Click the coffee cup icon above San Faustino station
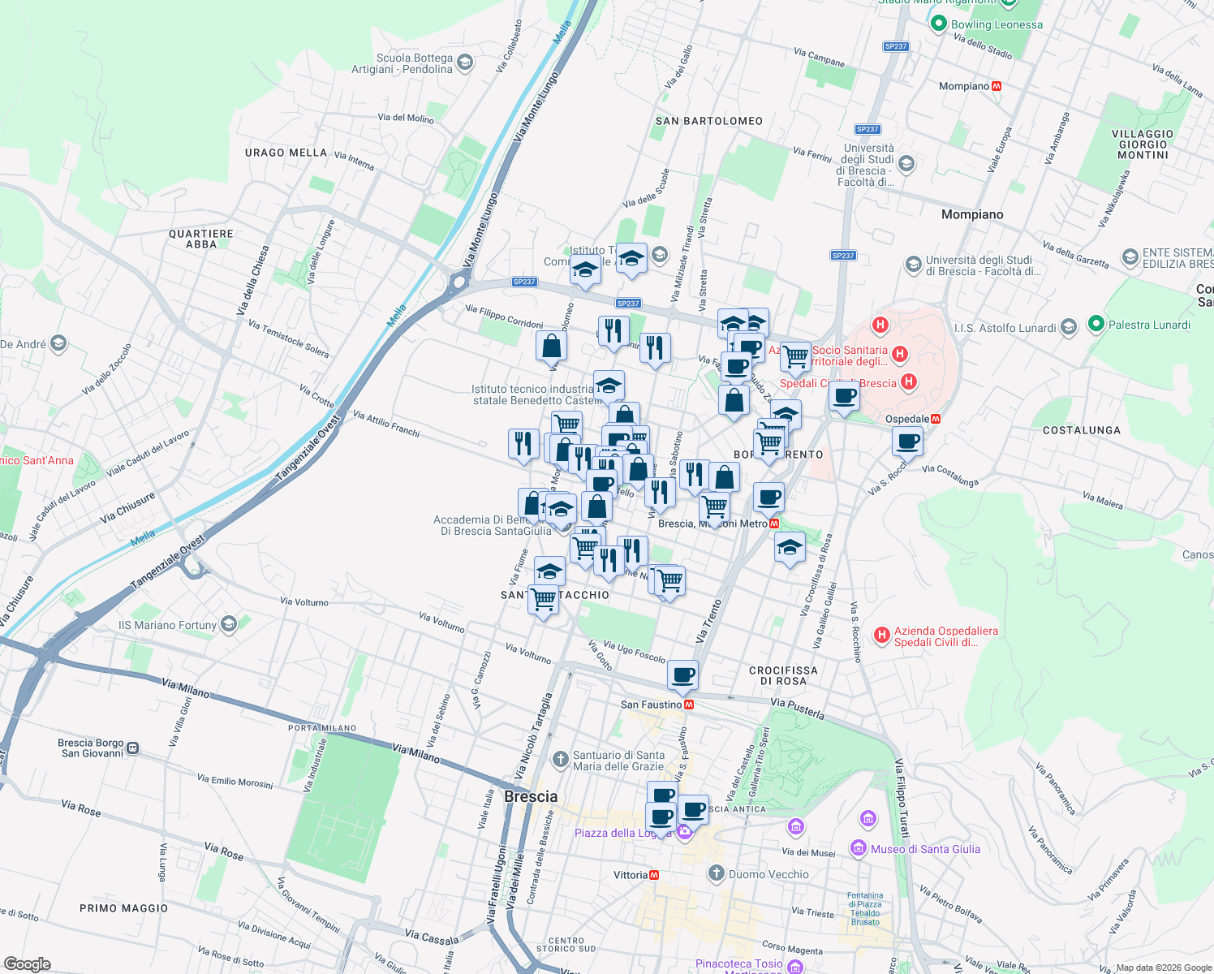1214x974 pixels. point(682,674)
